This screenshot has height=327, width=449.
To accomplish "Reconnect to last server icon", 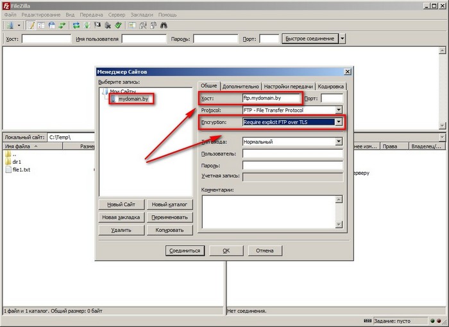I will pyautogui.click(x=118, y=26).
